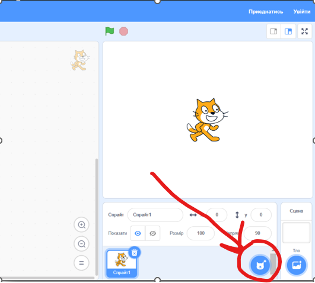Delete Спрайт1 using trash can icon
Viewport: 315px width, 283px height.
point(135,253)
